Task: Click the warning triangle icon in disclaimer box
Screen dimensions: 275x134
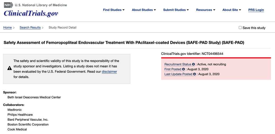Action: (10, 68)
